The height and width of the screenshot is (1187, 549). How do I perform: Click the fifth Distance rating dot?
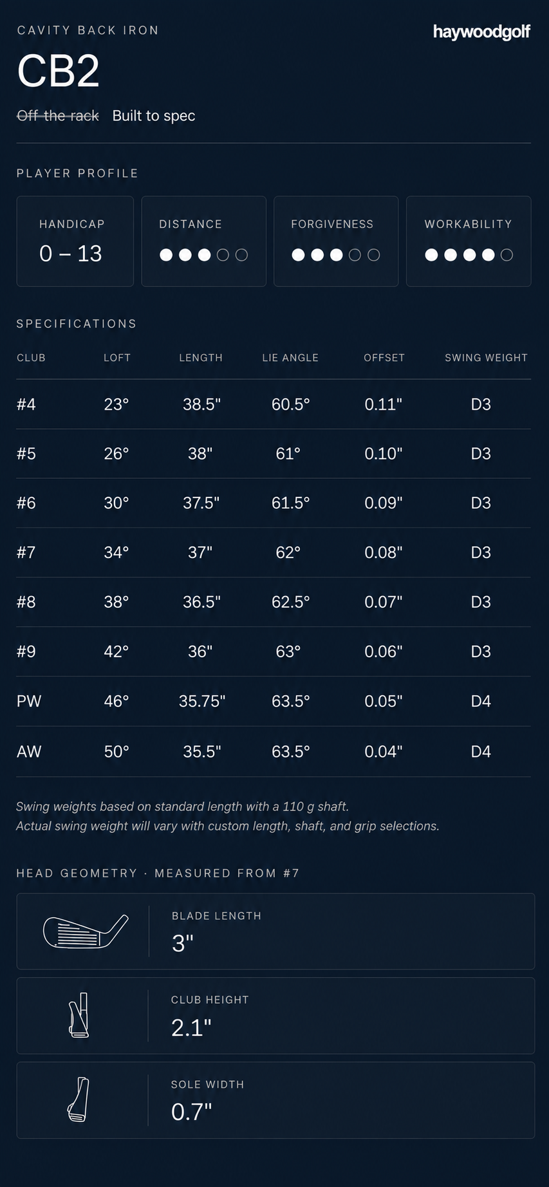click(x=241, y=255)
